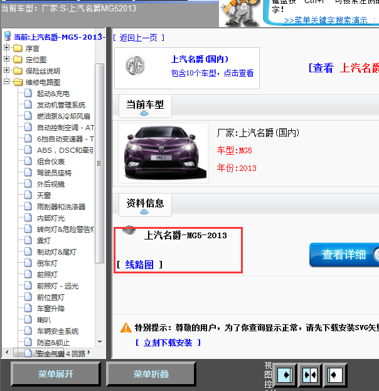Screen dimensions: 379x391
Task: Click the 菜单展开 button
Action: tap(56, 374)
